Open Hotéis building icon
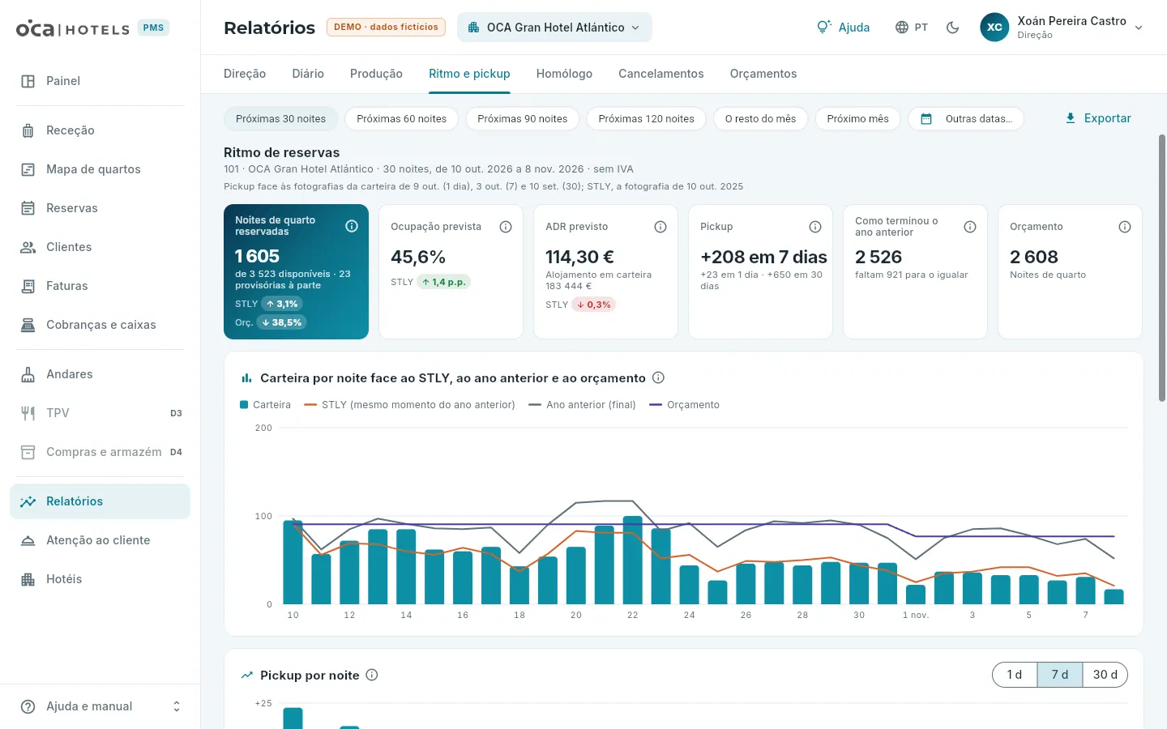The height and width of the screenshot is (729, 1167). [x=28, y=579]
